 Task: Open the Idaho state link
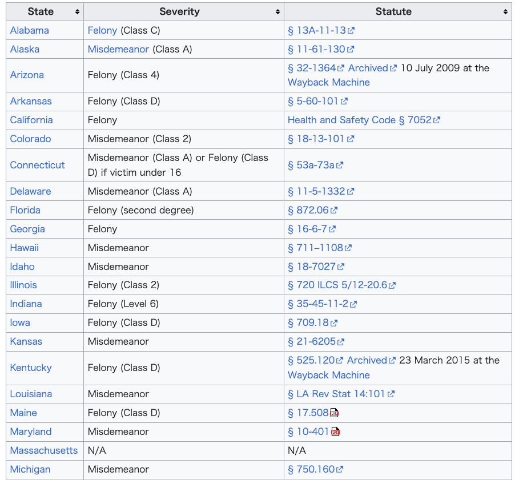pos(22,267)
